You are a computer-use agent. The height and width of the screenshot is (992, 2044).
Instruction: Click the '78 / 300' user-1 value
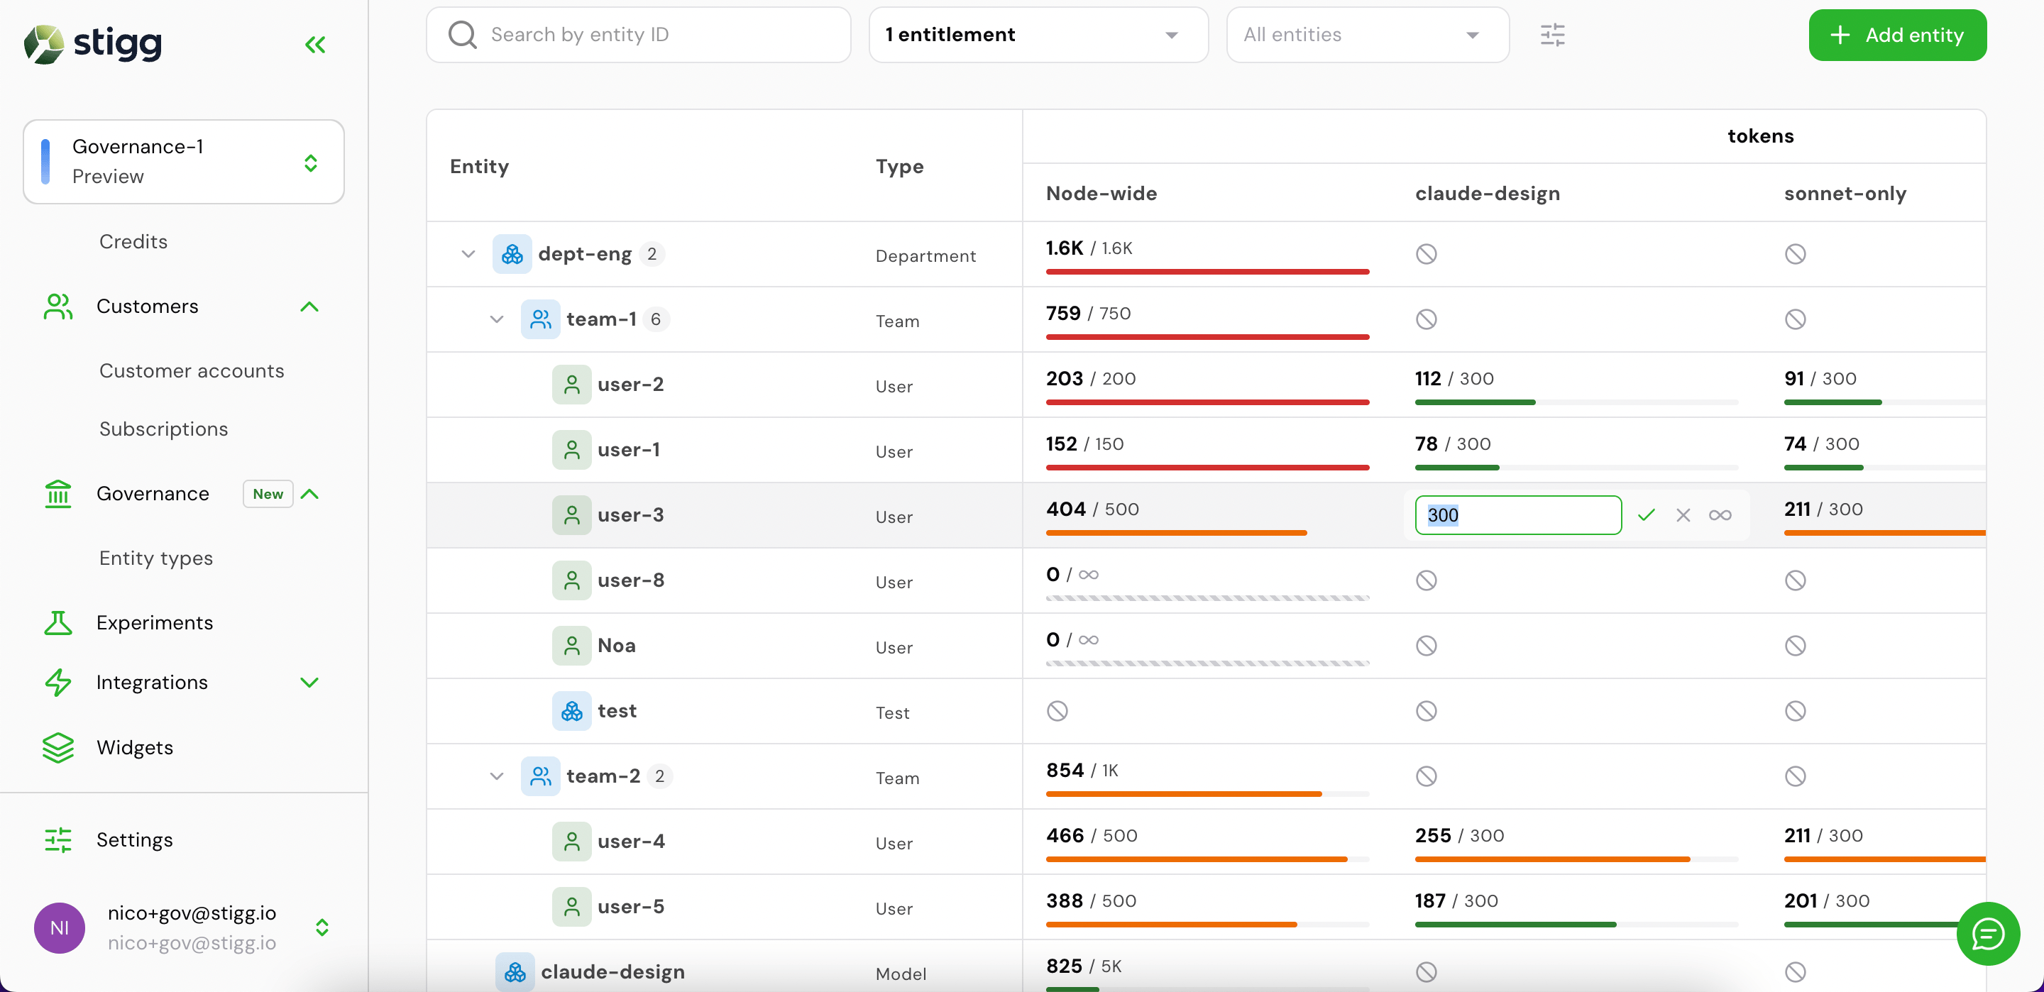pyautogui.click(x=1452, y=443)
